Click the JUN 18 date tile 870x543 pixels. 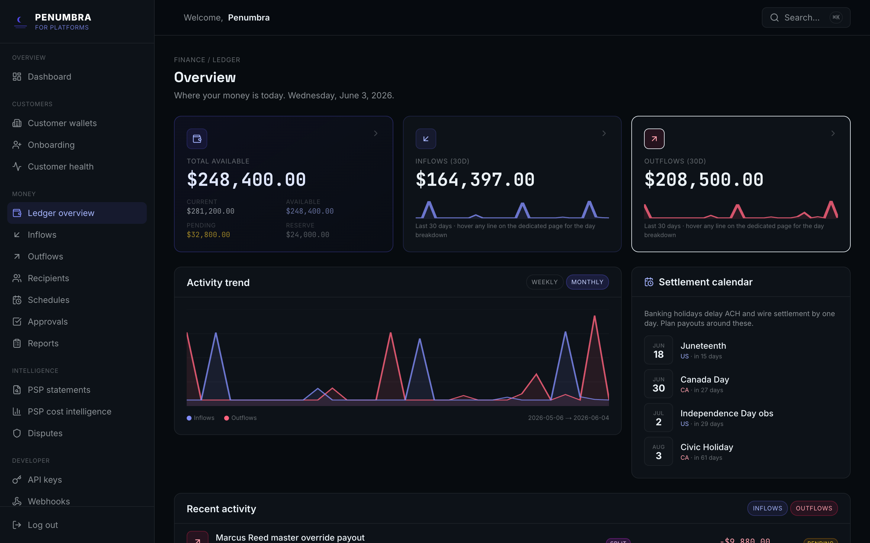(658, 350)
